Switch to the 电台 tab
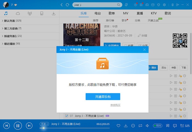Viewport: 192px width, 132px height. tap(98, 13)
